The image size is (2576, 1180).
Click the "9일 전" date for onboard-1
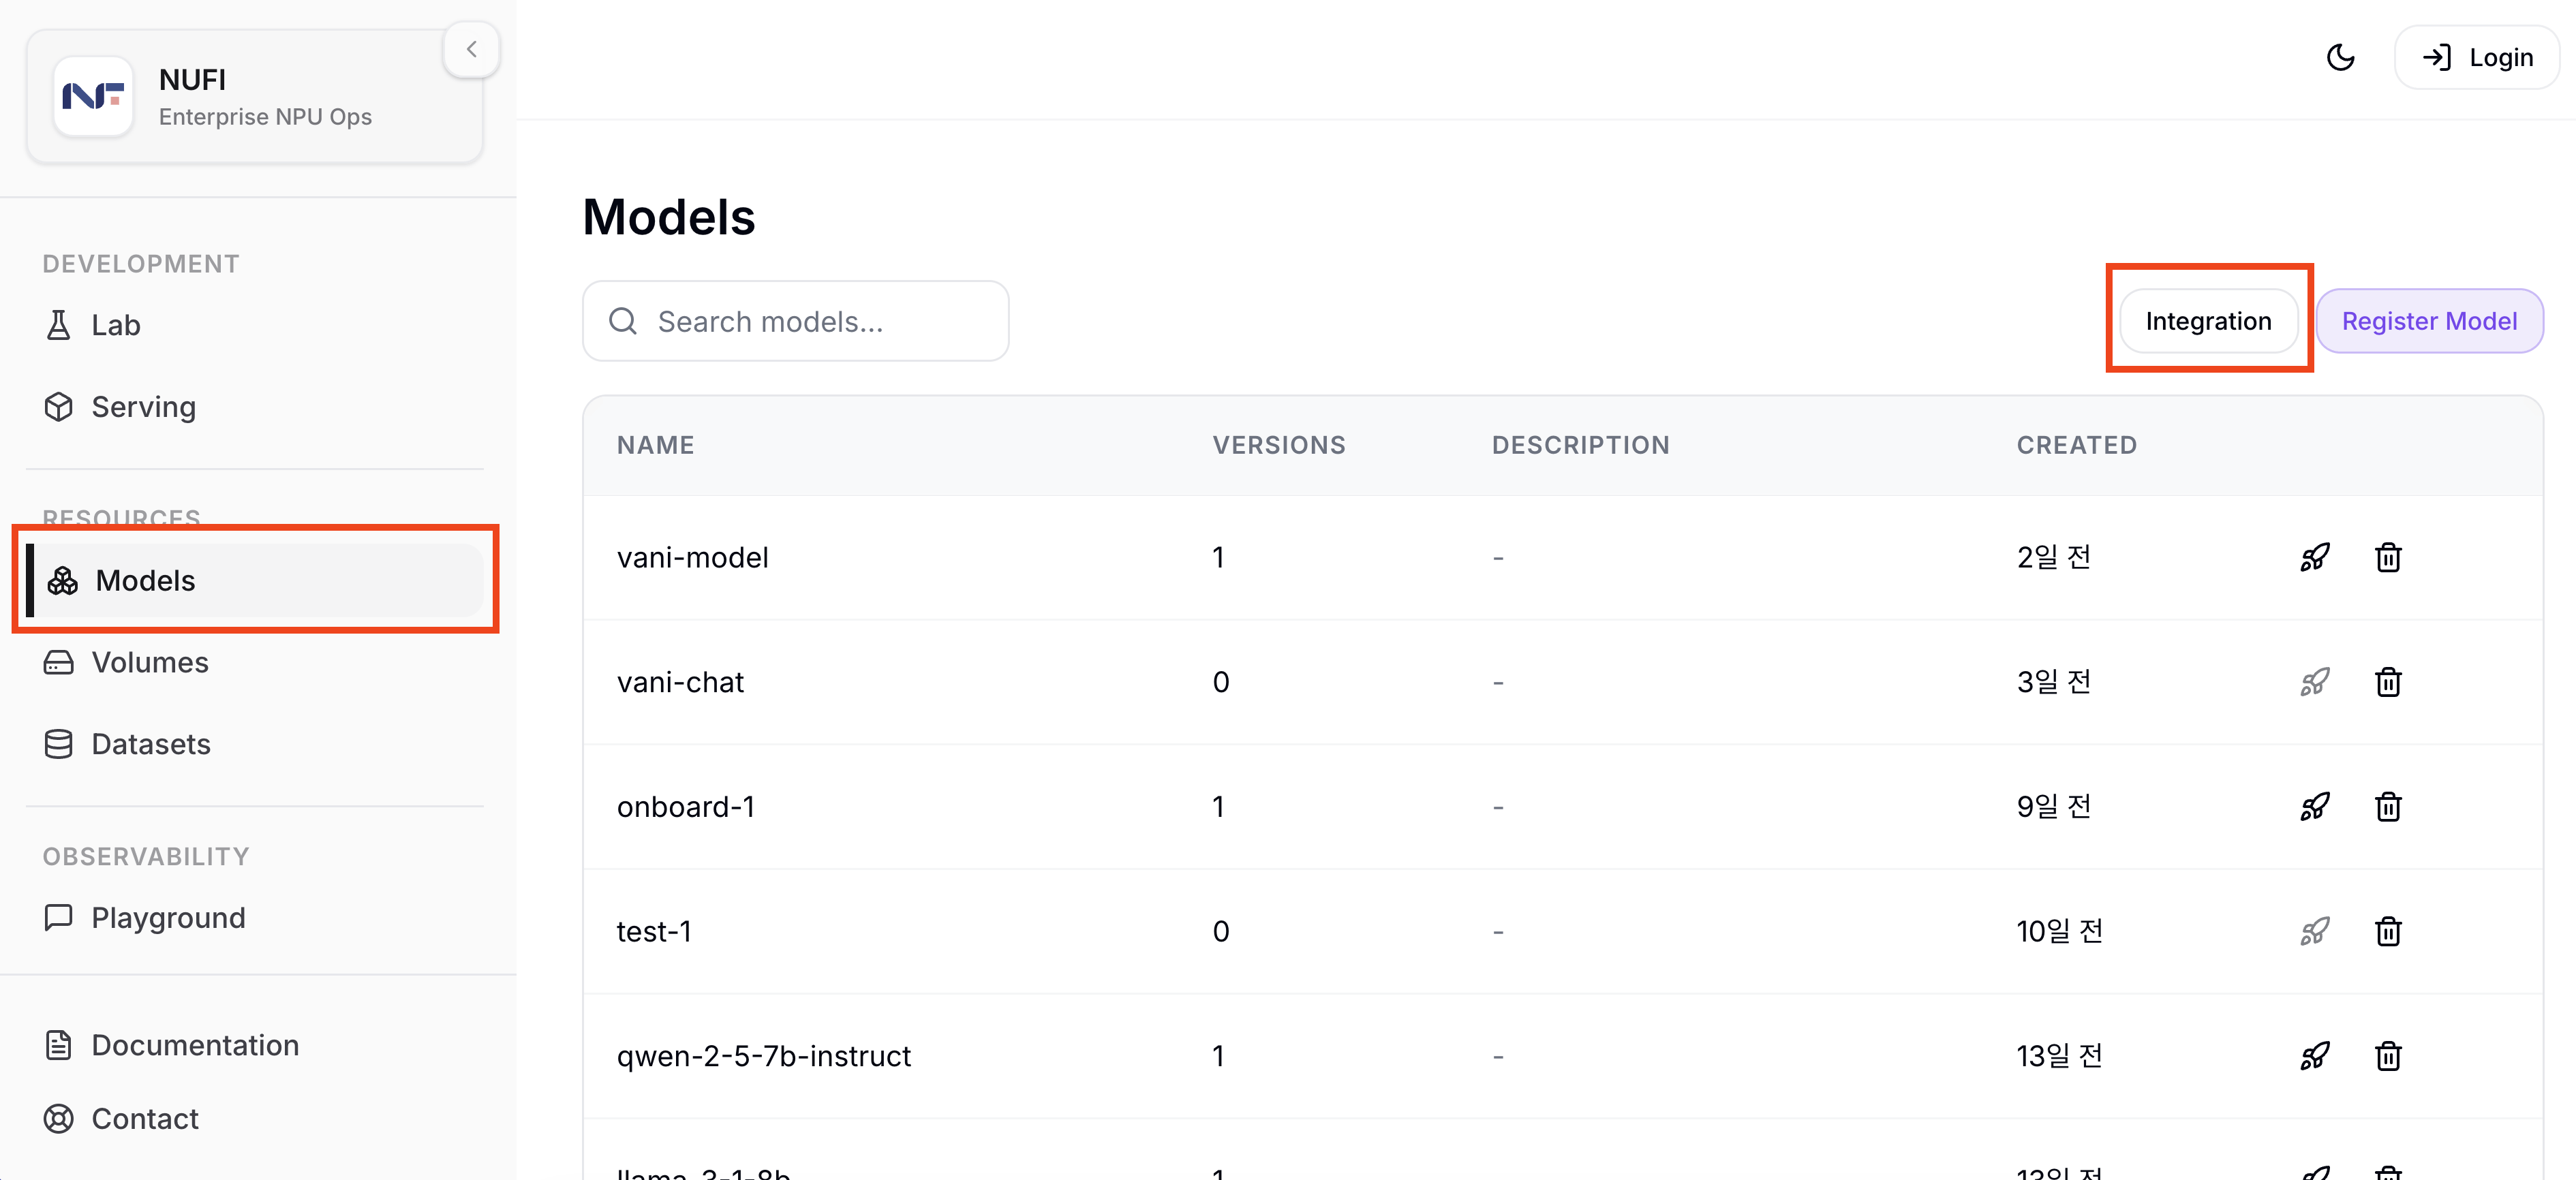point(2054,806)
